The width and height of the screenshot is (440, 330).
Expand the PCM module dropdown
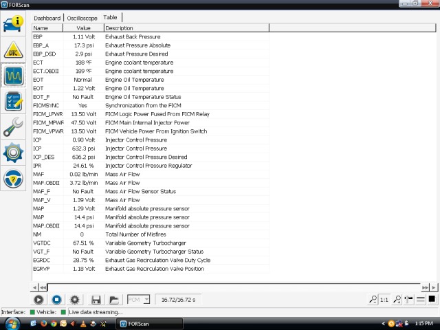pos(146,300)
